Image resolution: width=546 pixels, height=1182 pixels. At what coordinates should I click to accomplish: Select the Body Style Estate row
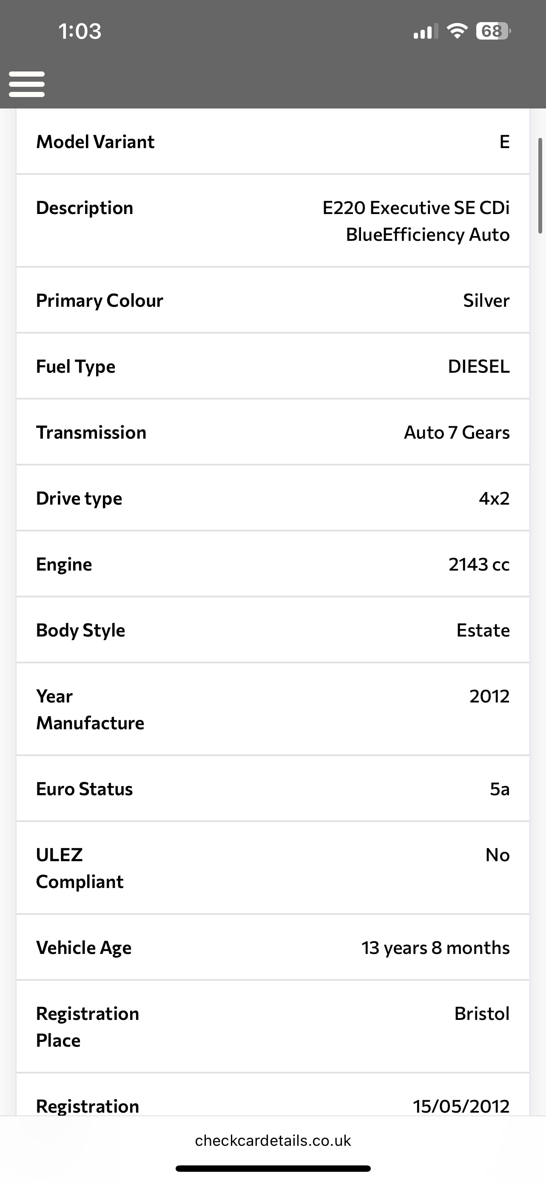(273, 630)
